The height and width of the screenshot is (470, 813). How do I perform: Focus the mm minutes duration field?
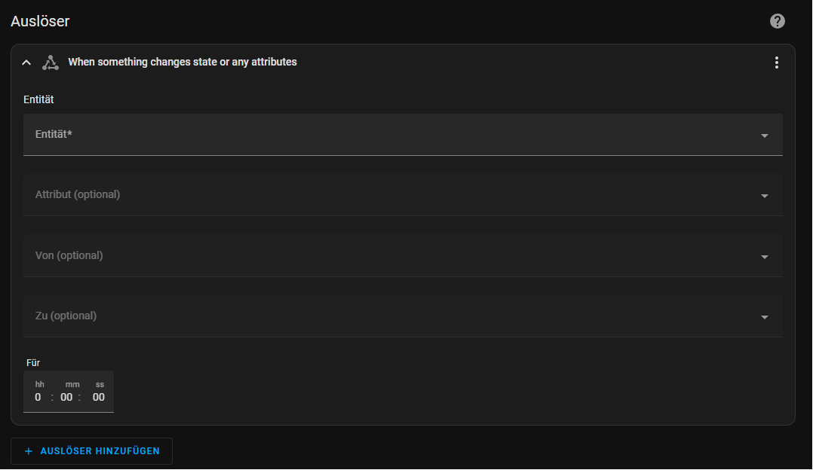67,397
